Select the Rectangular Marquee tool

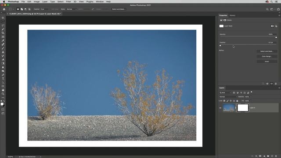coord(3,22)
